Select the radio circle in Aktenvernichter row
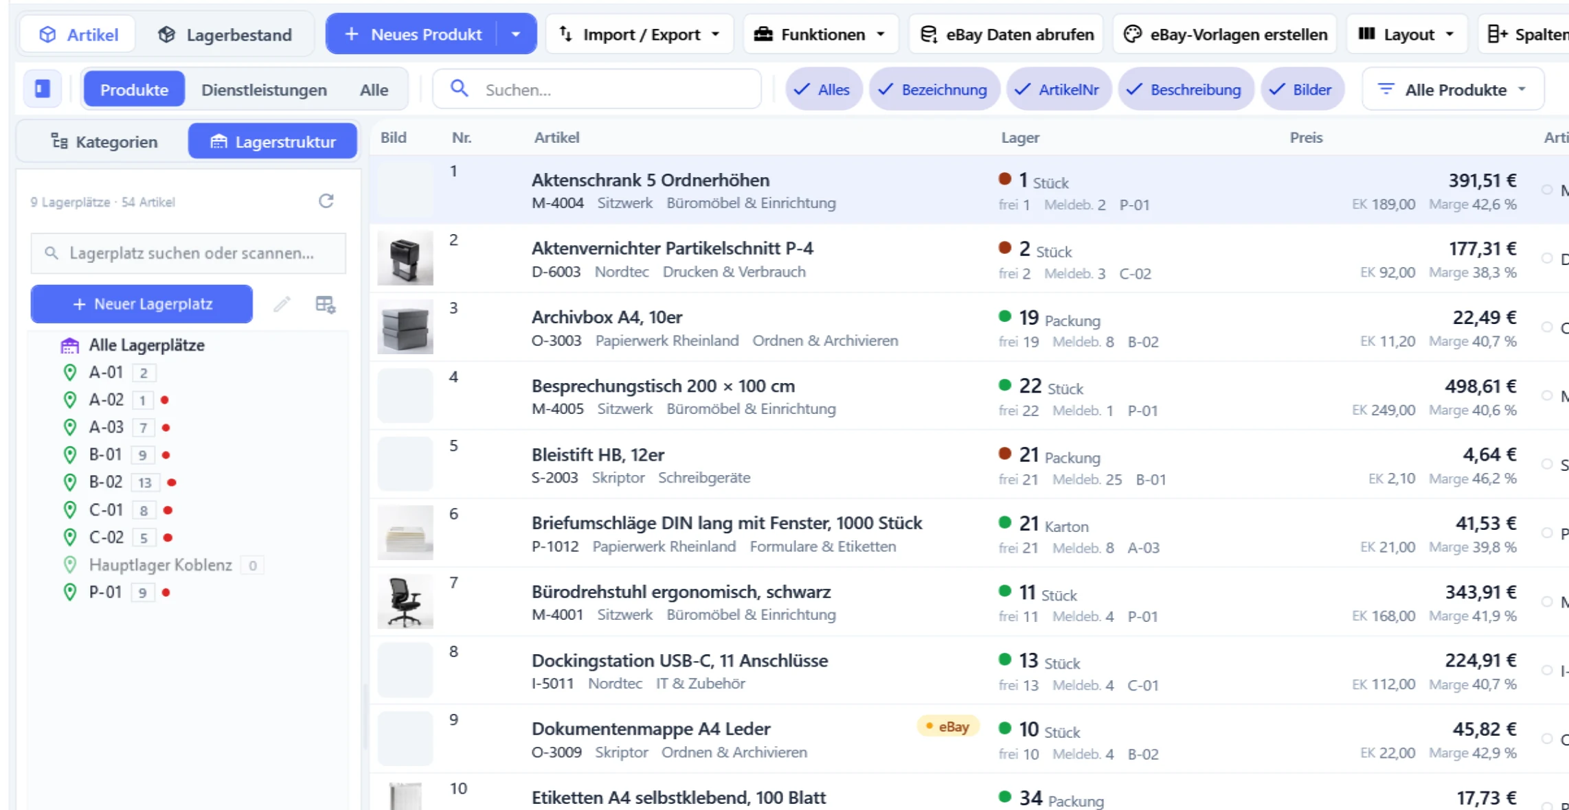1569x810 pixels. pyautogui.click(x=1547, y=258)
